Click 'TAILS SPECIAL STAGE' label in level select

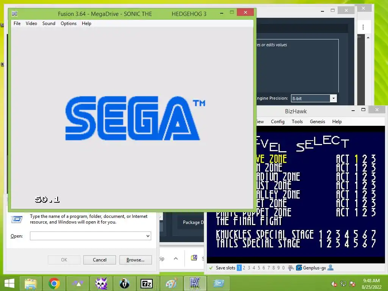(x=258, y=244)
